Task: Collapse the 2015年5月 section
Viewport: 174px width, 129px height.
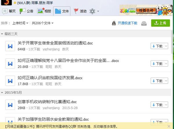Action: pos(2,92)
